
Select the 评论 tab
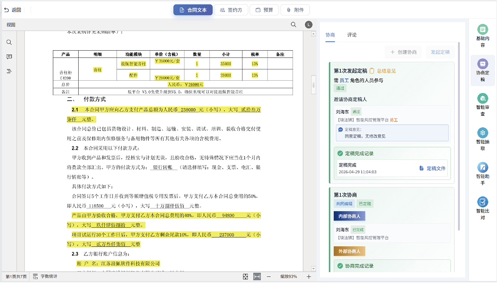pos(352,35)
